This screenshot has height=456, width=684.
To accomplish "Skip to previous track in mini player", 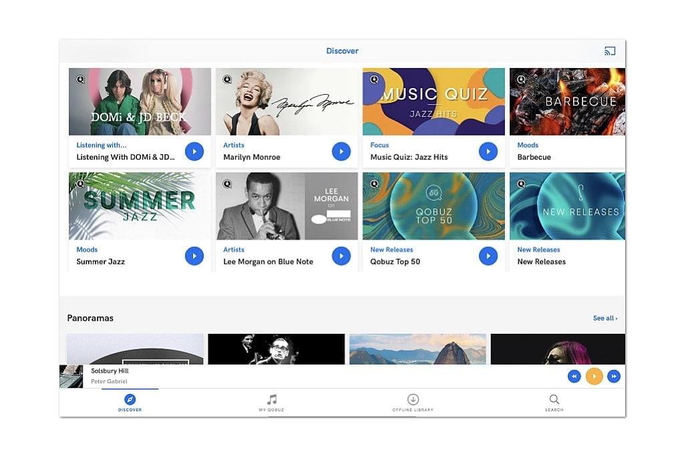I will pyautogui.click(x=574, y=377).
